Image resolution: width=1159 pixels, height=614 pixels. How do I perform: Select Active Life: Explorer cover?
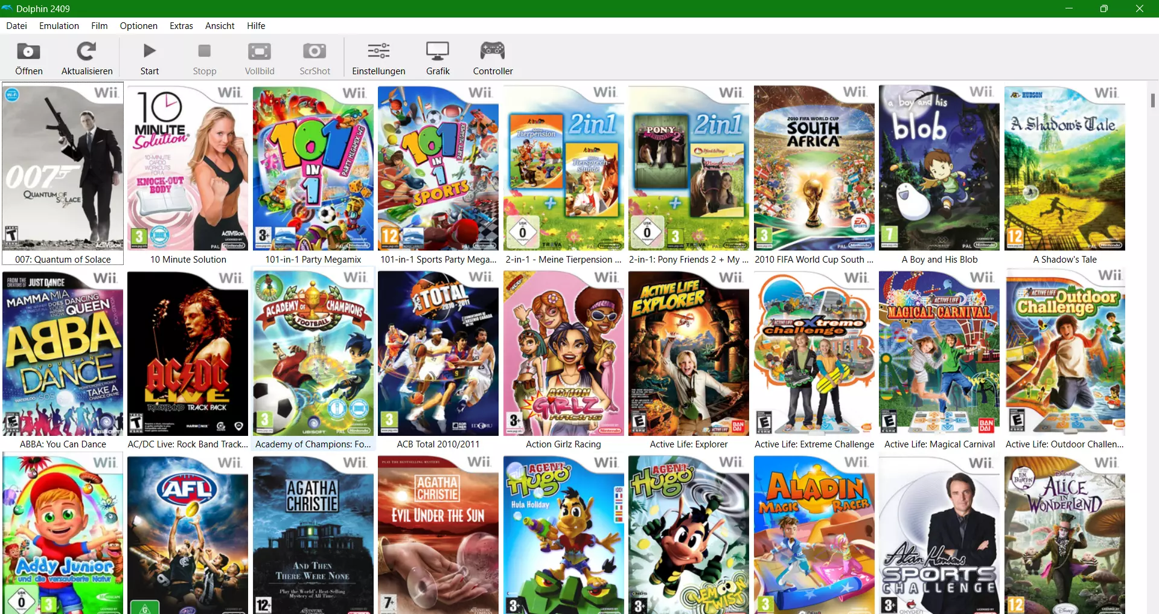click(689, 353)
